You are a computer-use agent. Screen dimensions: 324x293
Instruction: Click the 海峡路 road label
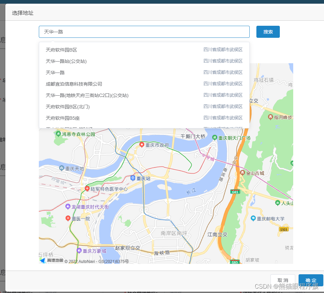point(162,253)
